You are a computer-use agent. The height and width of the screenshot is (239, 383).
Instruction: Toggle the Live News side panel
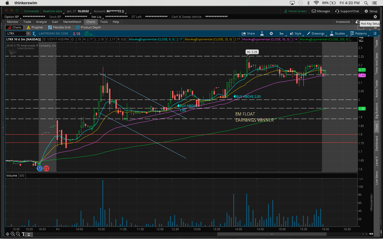click(377, 178)
